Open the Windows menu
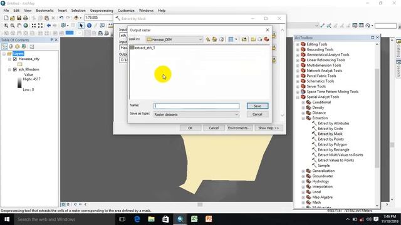 146,11
